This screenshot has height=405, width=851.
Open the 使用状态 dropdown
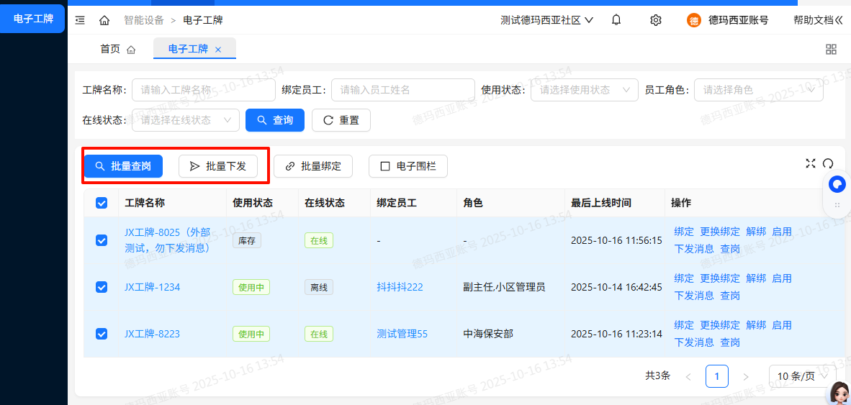(584, 90)
